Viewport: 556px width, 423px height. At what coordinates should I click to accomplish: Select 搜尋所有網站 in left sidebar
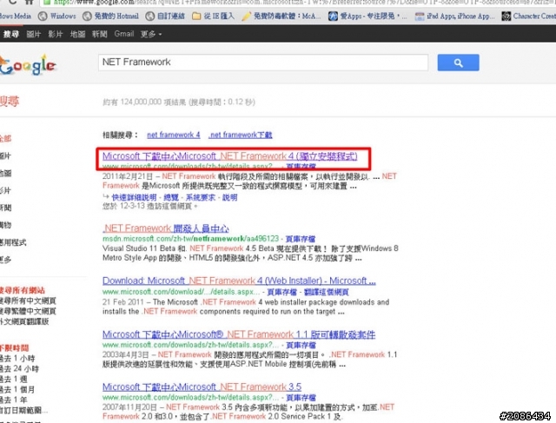pyautogui.click(x=23, y=290)
